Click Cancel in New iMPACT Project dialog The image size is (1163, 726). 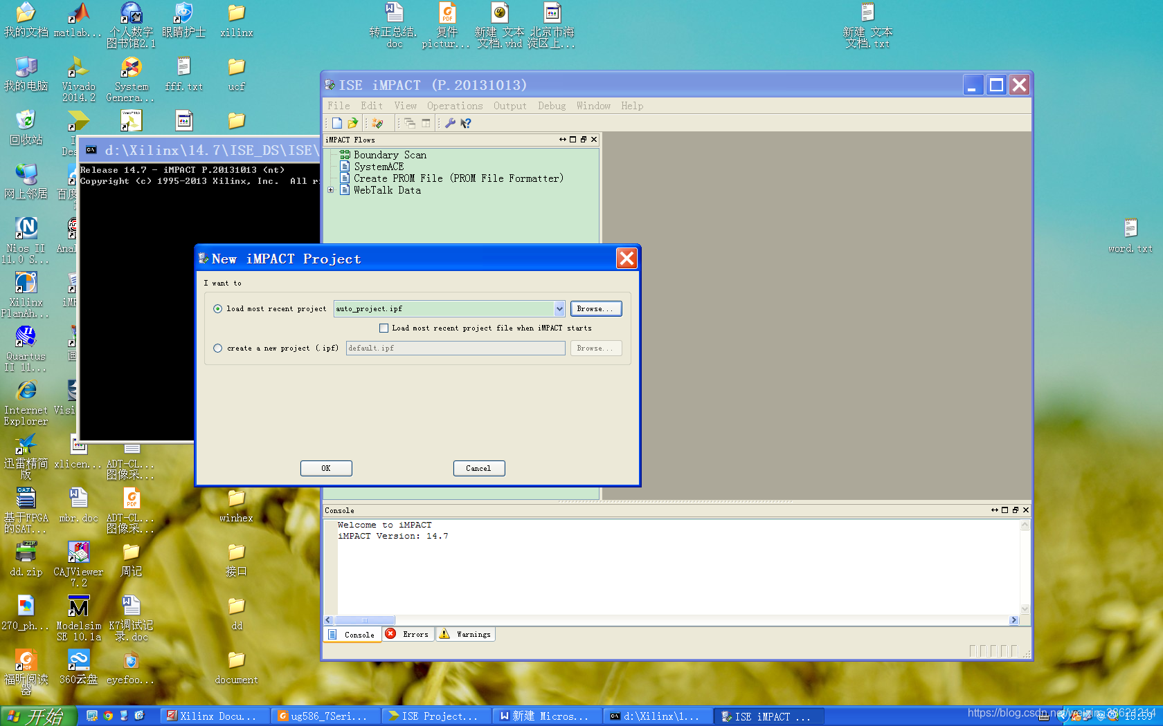pyautogui.click(x=479, y=469)
